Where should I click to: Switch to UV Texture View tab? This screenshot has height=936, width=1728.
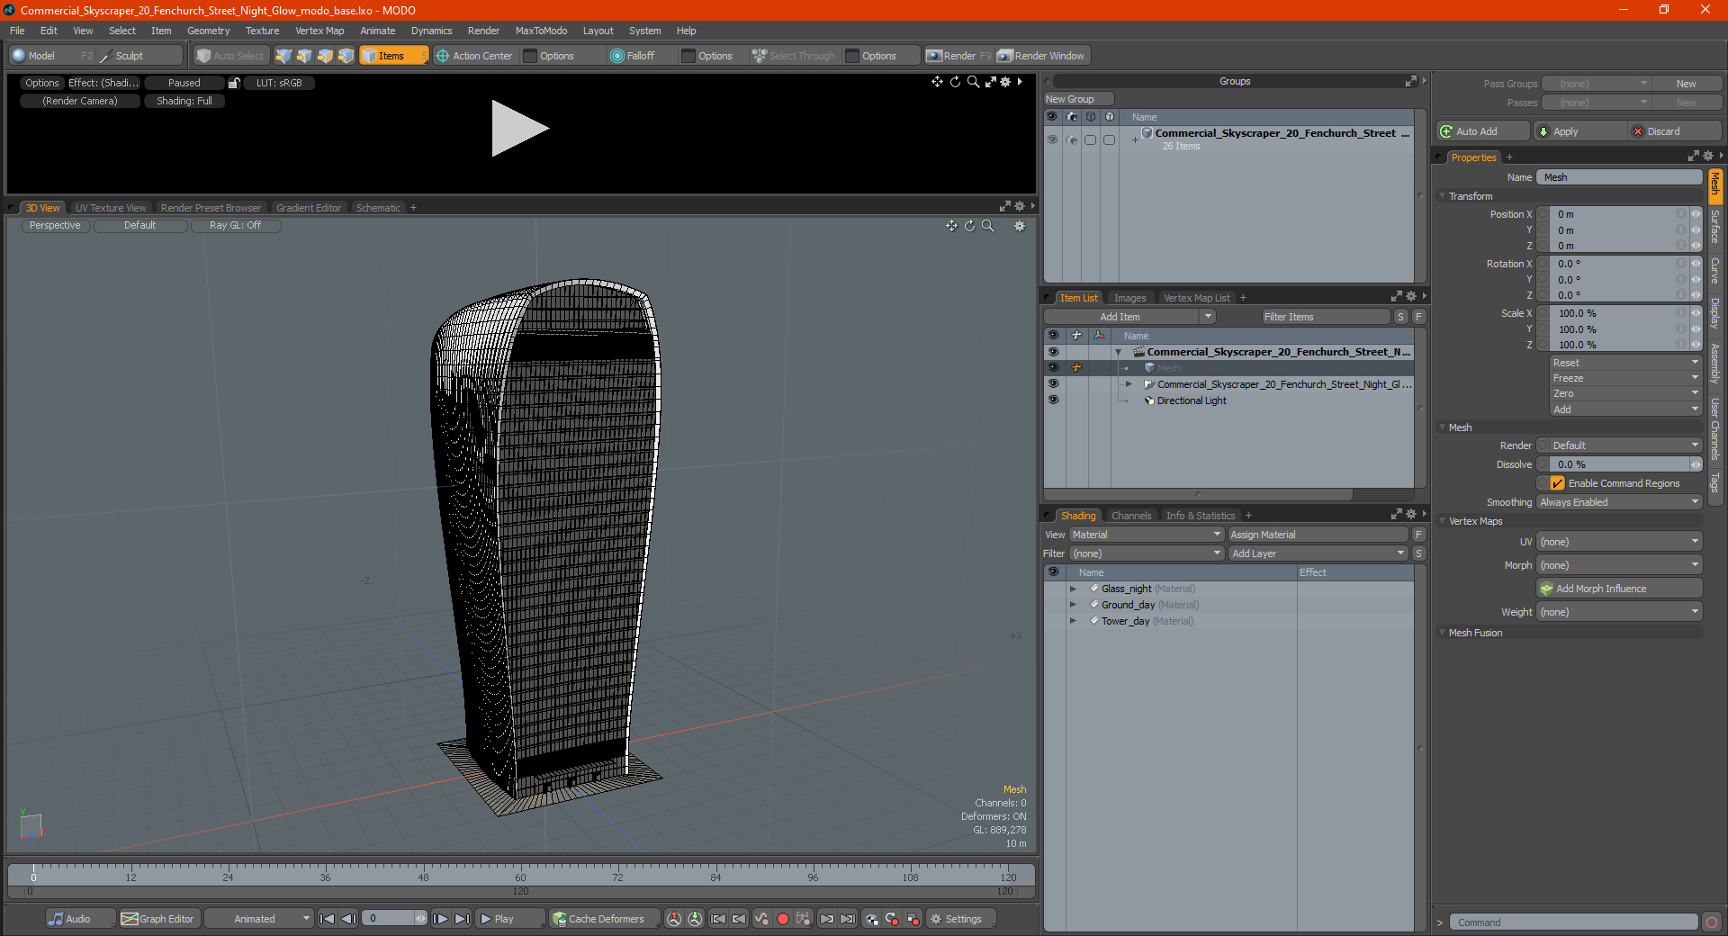pyautogui.click(x=111, y=208)
